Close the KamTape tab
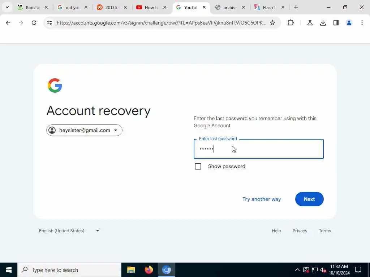Viewport: 370px width, 277px height. [46, 7]
